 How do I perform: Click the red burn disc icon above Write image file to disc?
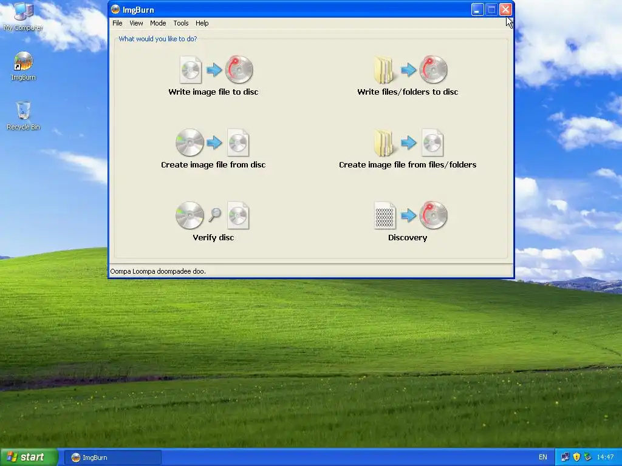pos(239,70)
